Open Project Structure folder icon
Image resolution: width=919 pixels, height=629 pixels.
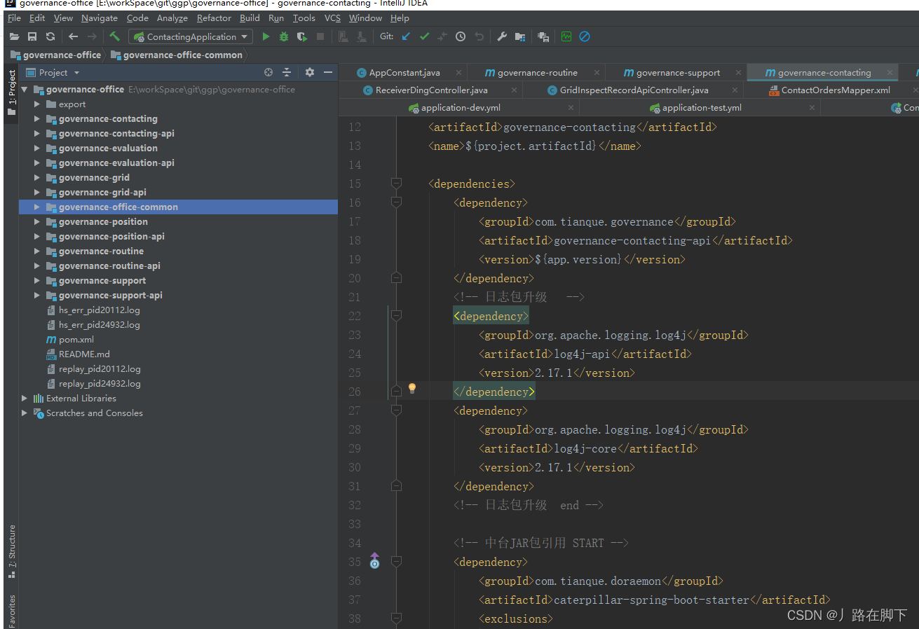tap(520, 36)
